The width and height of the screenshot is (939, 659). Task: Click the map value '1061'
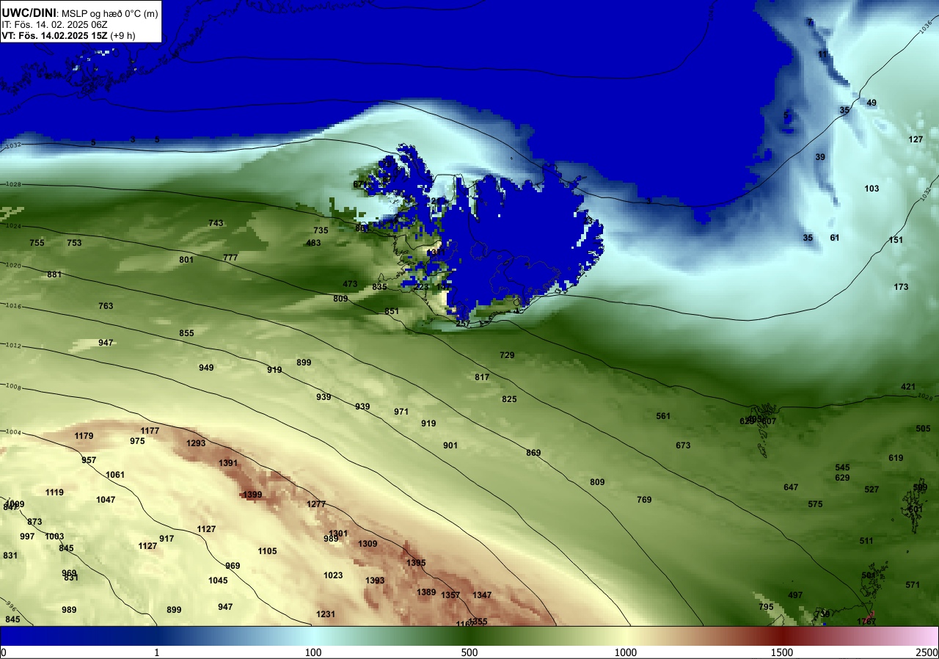(x=115, y=475)
